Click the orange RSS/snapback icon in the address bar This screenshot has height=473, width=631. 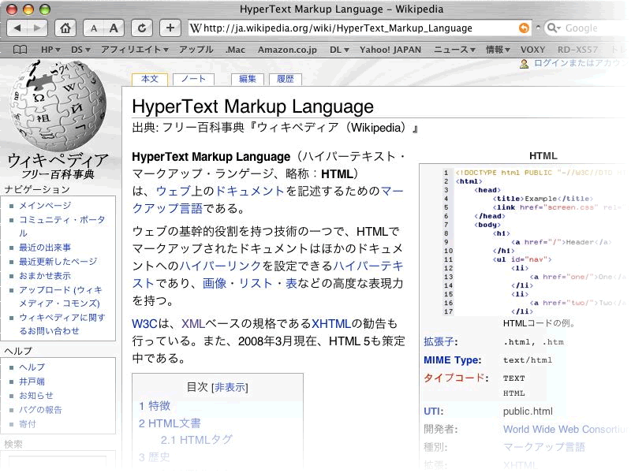(524, 28)
